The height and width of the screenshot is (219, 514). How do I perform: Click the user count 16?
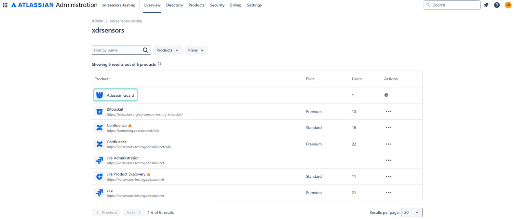[x=354, y=128]
